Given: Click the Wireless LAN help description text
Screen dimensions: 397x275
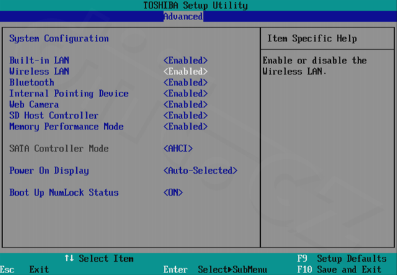Looking at the screenshot, I should [314, 66].
